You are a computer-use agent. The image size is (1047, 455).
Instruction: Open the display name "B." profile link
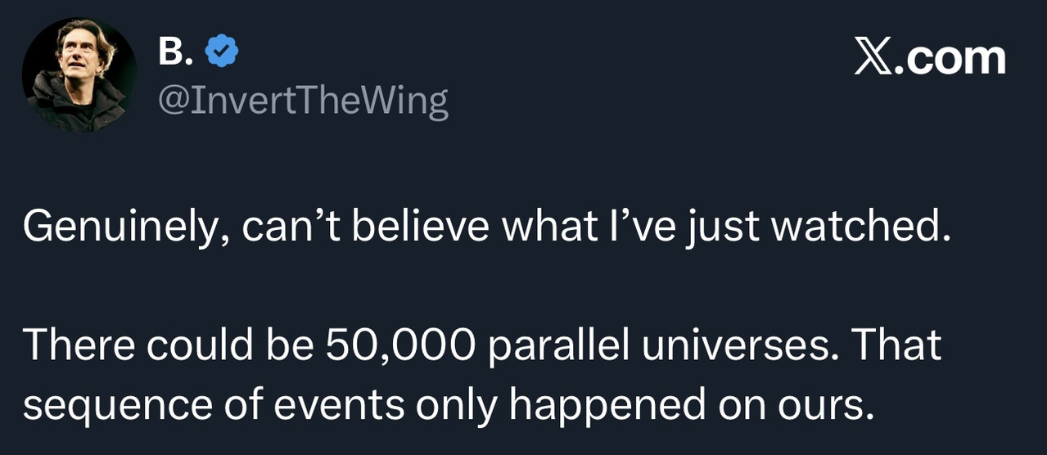click(176, 52)
